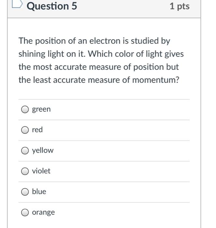Select the violet radio button
The width and height of the screenshot is (216, 228).
[25, 171]
